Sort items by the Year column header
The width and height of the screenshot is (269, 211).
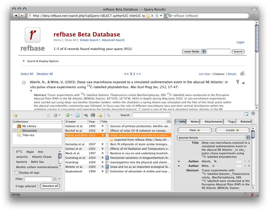[x=94, y=122]
